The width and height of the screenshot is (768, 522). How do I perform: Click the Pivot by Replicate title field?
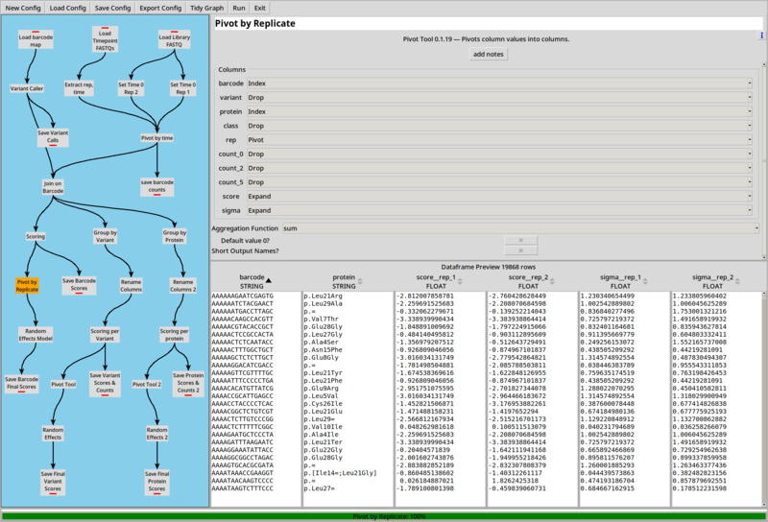pyautogui.click(x=489, y=23)
